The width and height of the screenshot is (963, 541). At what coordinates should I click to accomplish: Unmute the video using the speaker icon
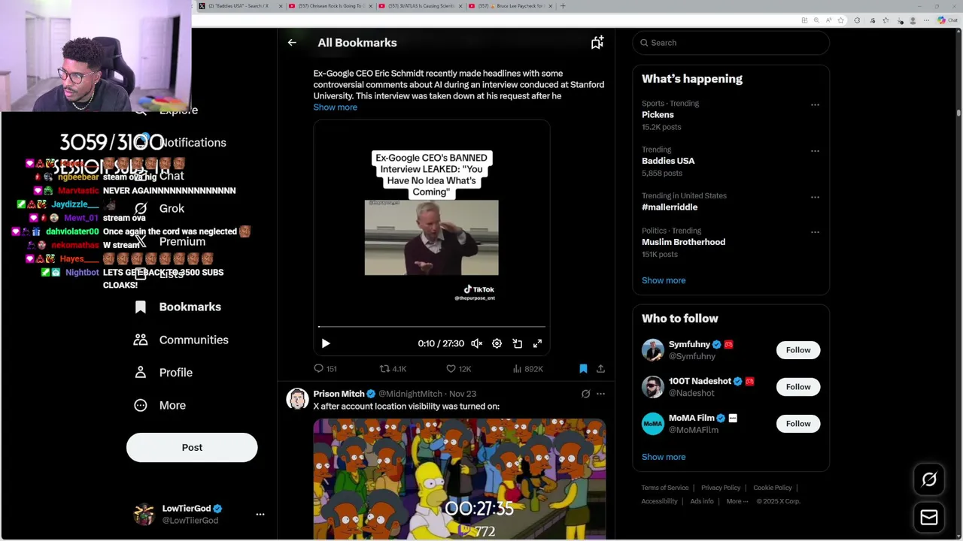[x=476, y=343]
